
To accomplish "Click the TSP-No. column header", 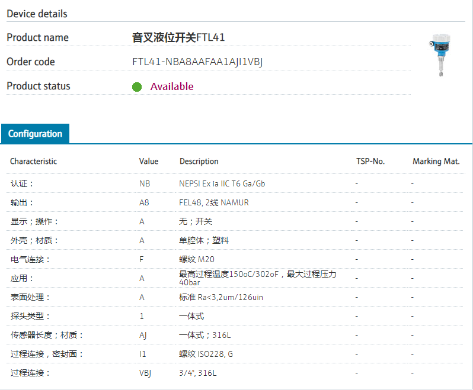I will [370, 162].
